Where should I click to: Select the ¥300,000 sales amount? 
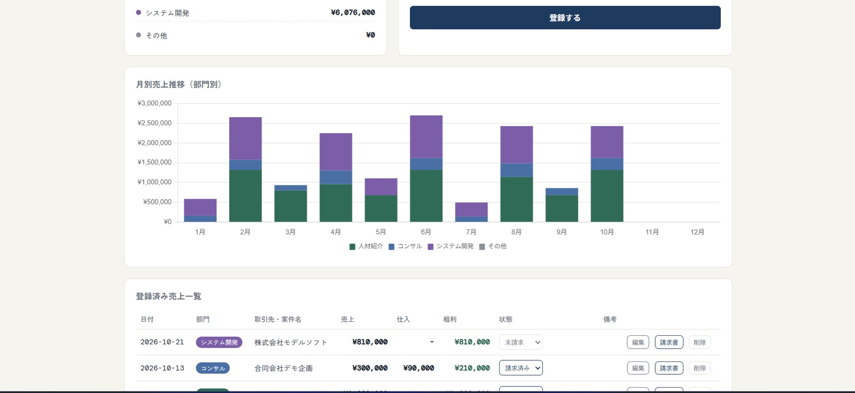click(x=370, y=368)
